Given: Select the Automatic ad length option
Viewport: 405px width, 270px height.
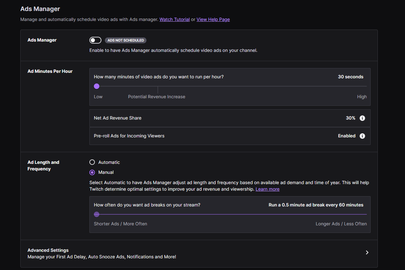Looking at the screenshot, I should point(92,162).
